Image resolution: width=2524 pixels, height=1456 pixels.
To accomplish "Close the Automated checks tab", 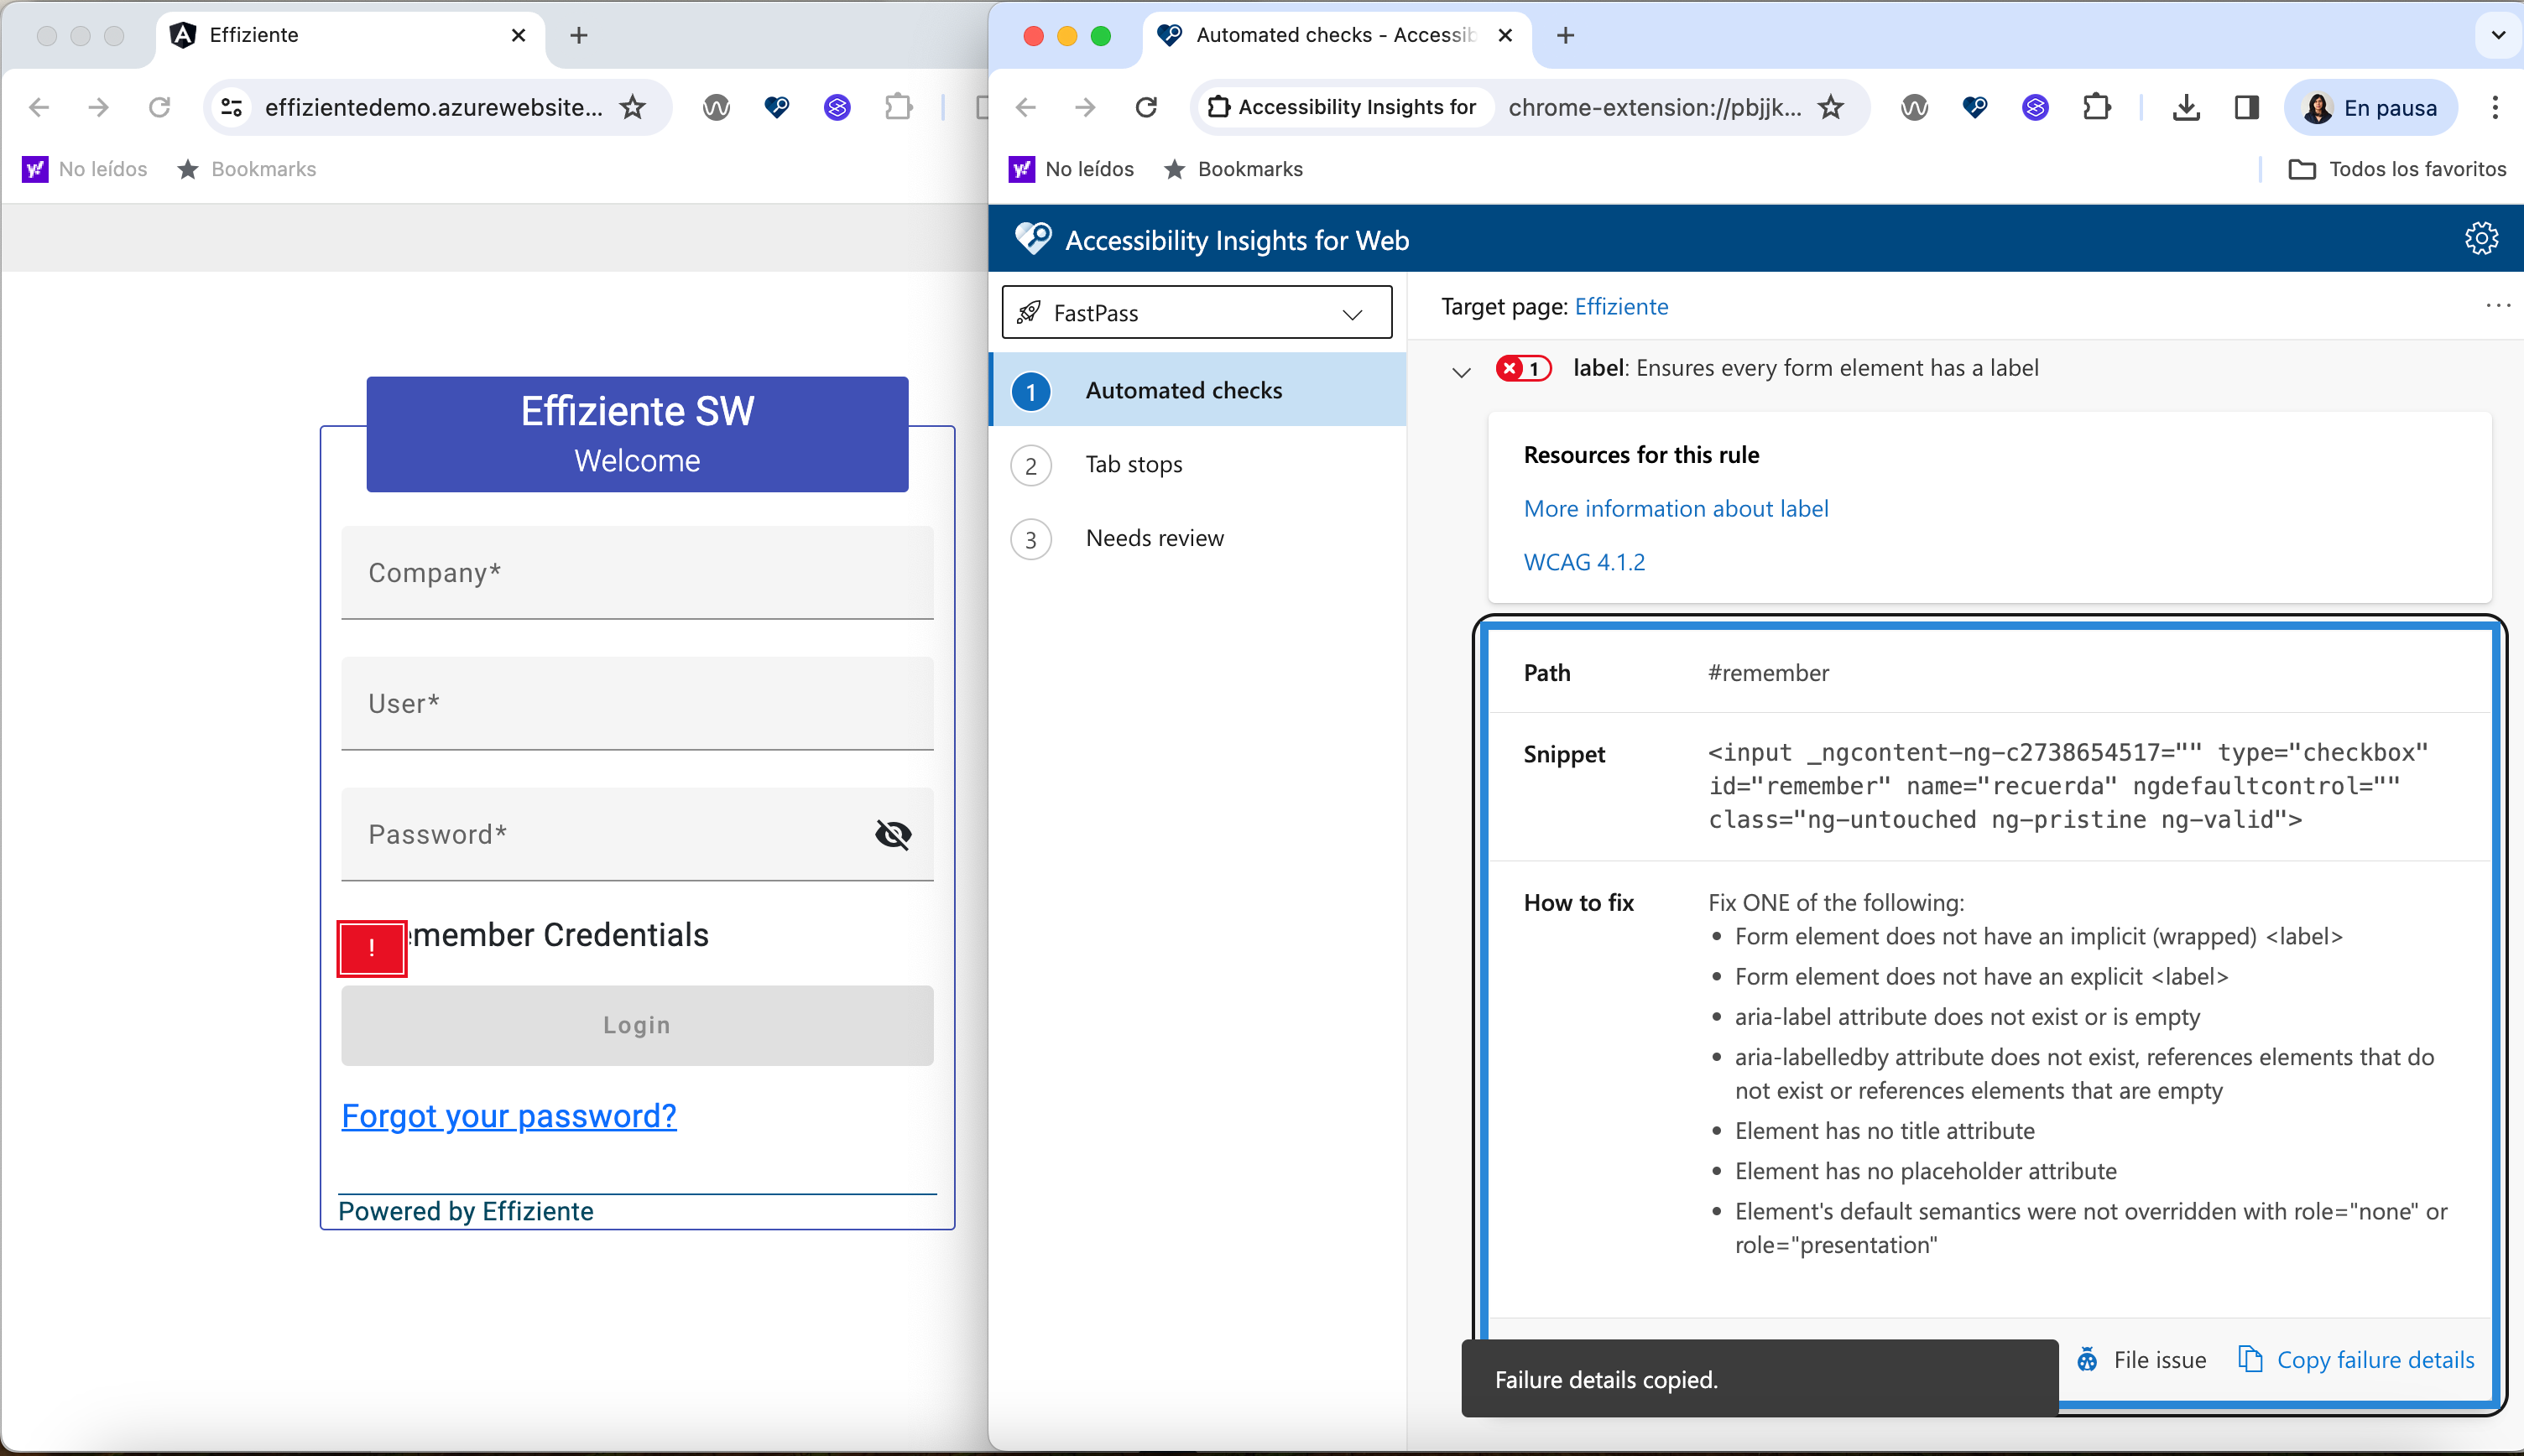I will [x=1504, y=35].
